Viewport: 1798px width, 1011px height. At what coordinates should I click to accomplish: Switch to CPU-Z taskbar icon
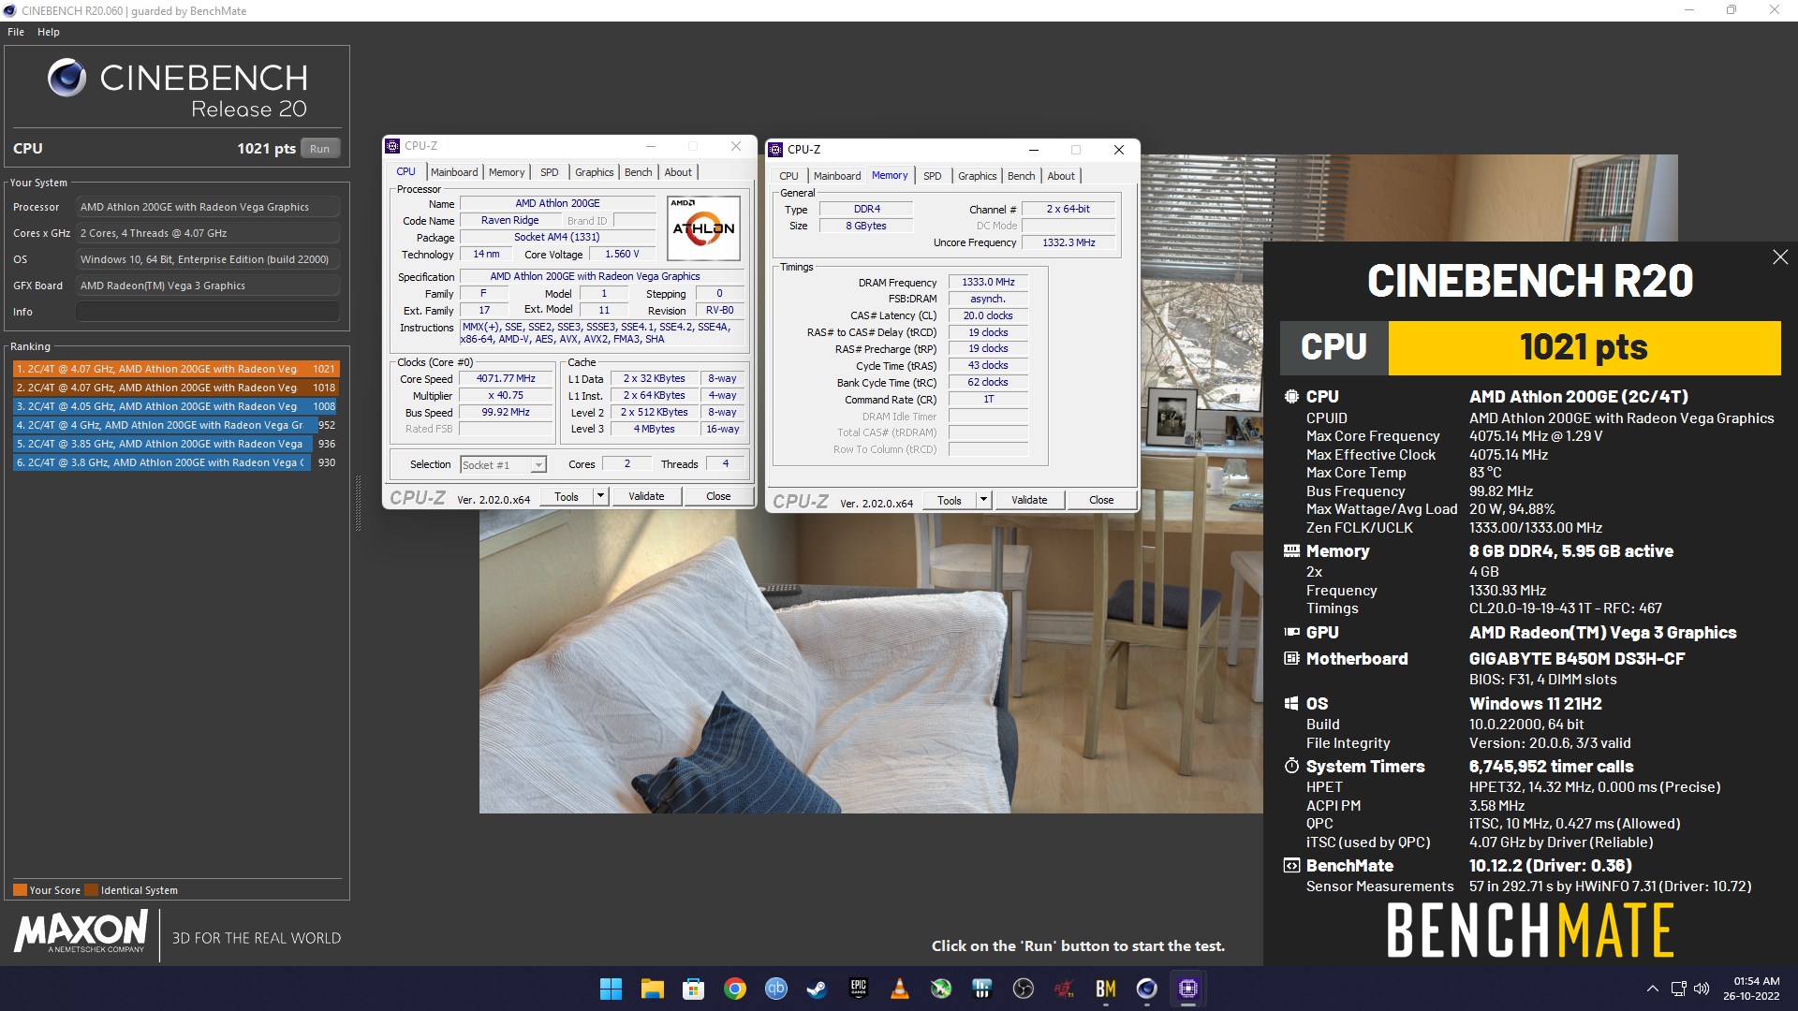pos(1188,989)
